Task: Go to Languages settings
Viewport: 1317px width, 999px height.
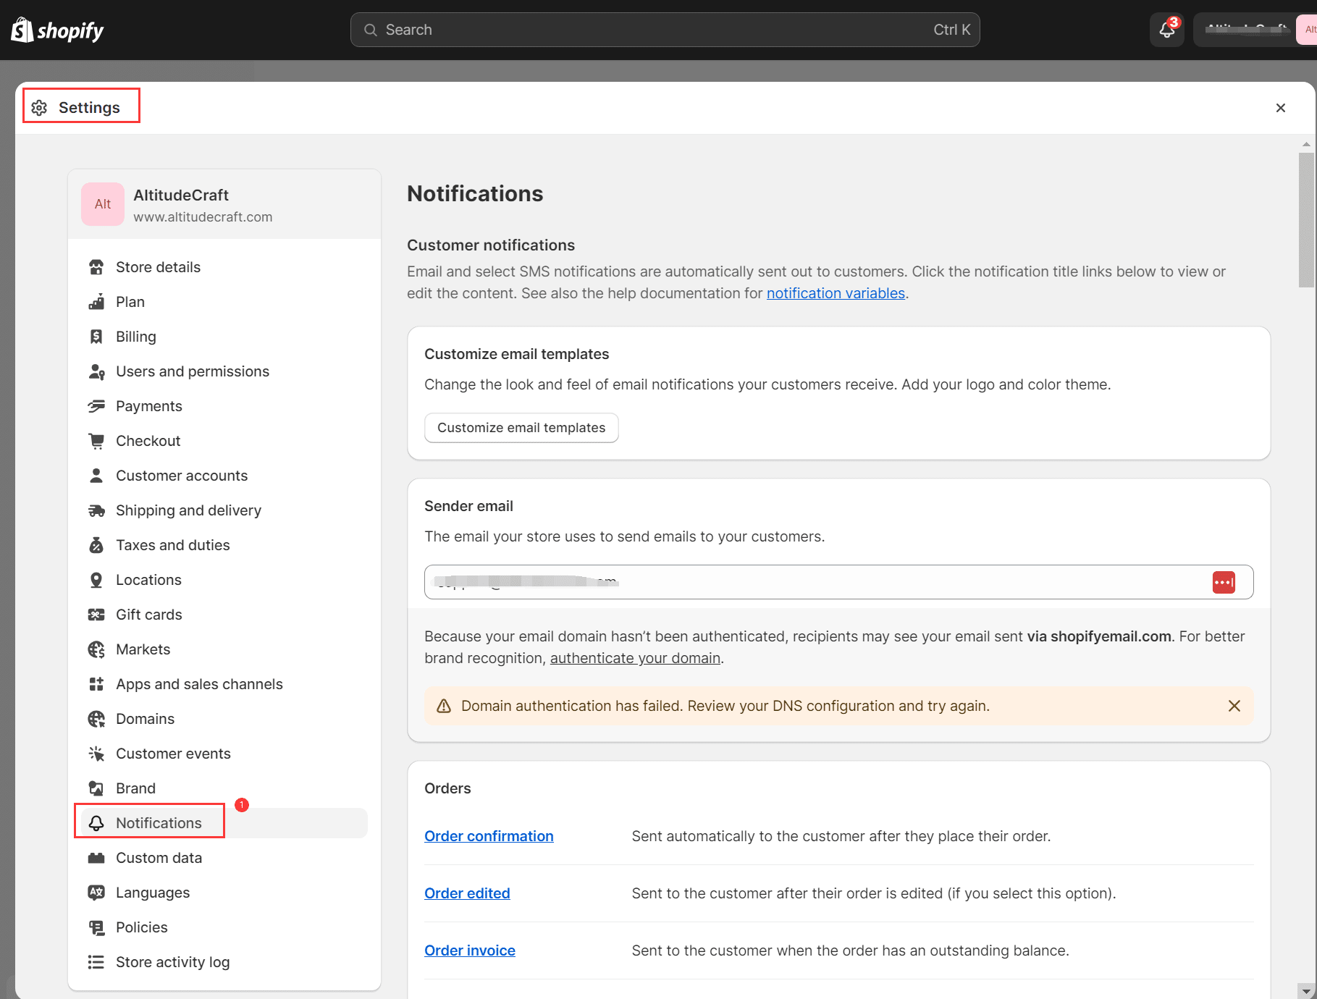Action: 152,893
